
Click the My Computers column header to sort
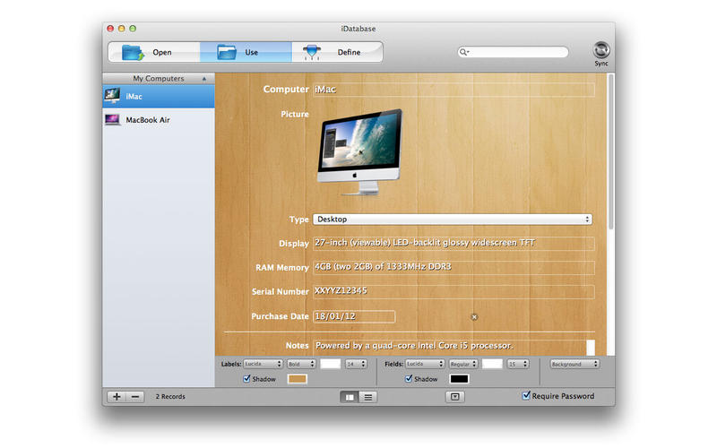click(x=158, y=79)
